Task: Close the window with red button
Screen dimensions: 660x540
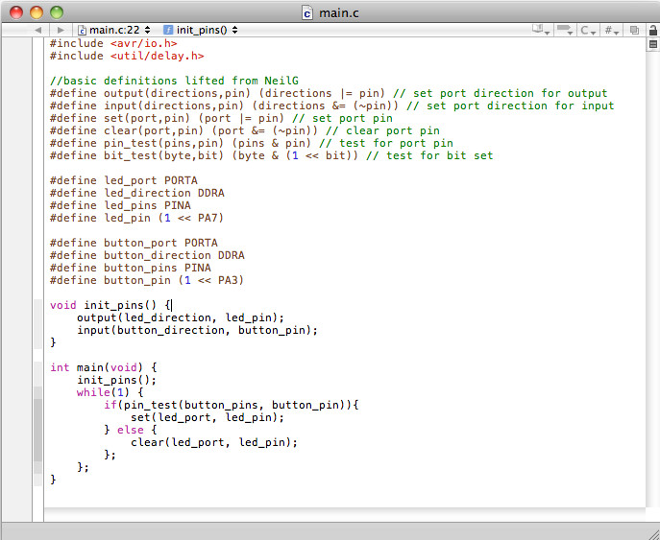Action: (16, 12)
